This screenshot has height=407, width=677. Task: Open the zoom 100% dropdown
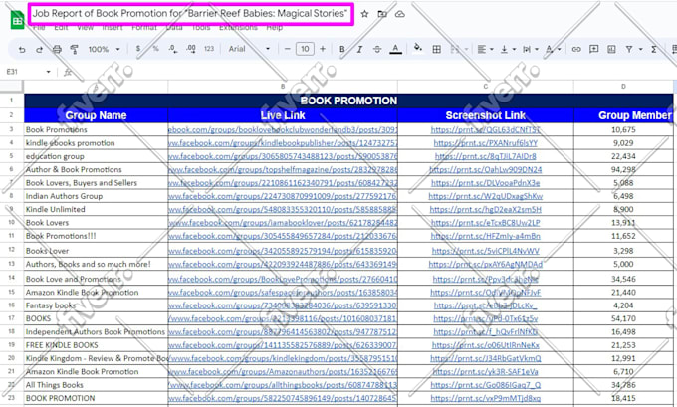click(105, 49)
